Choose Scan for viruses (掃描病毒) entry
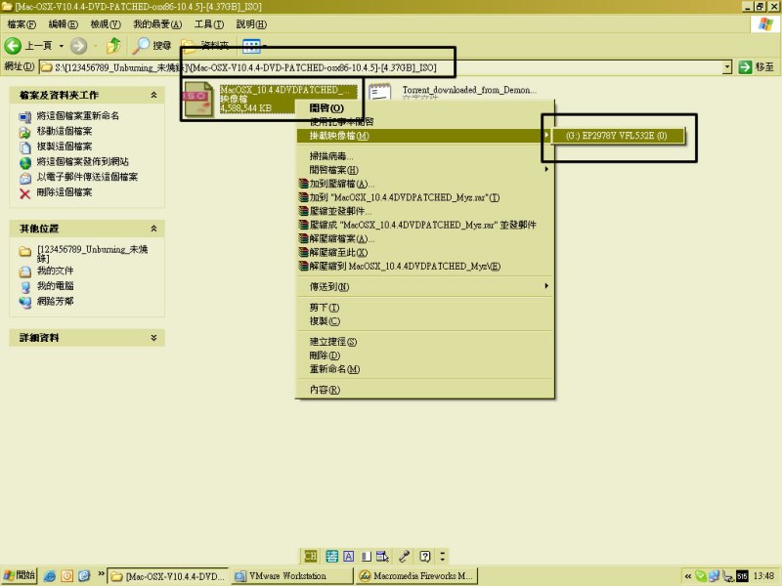Image resolution: width=782 pixels, height=586 pixels. [x=425, y=156]
